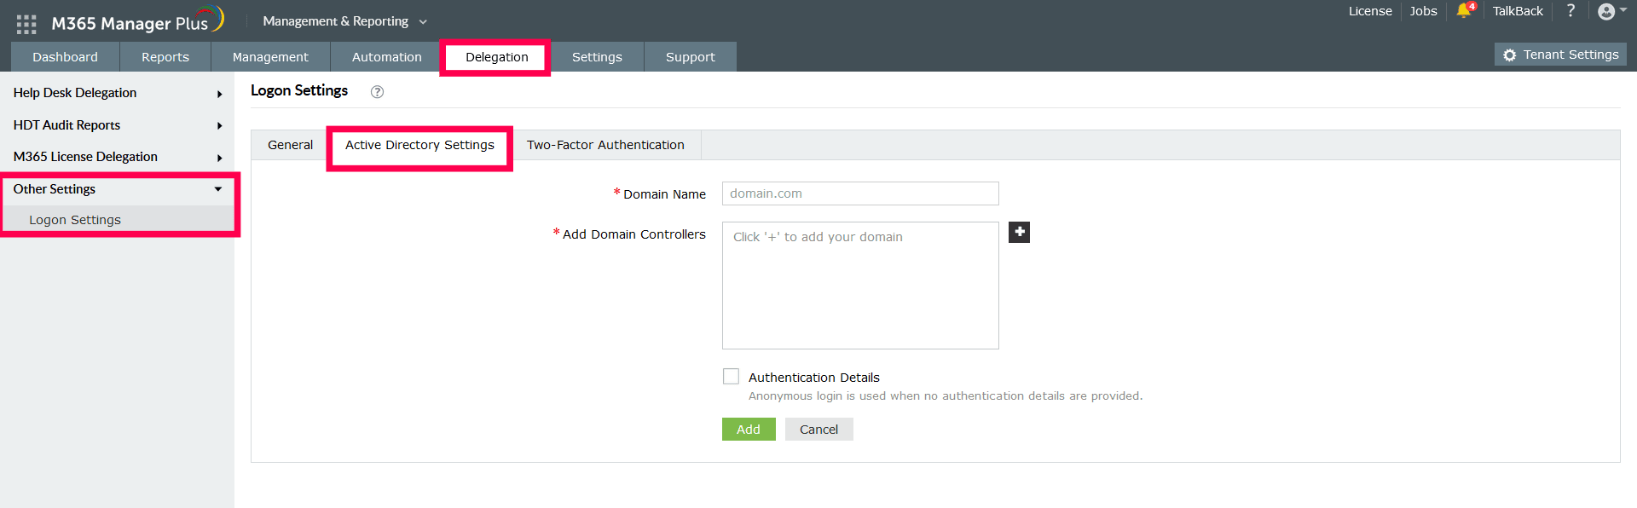Click the green Add button
This screenshot has width=1637, height=508.
748,430
